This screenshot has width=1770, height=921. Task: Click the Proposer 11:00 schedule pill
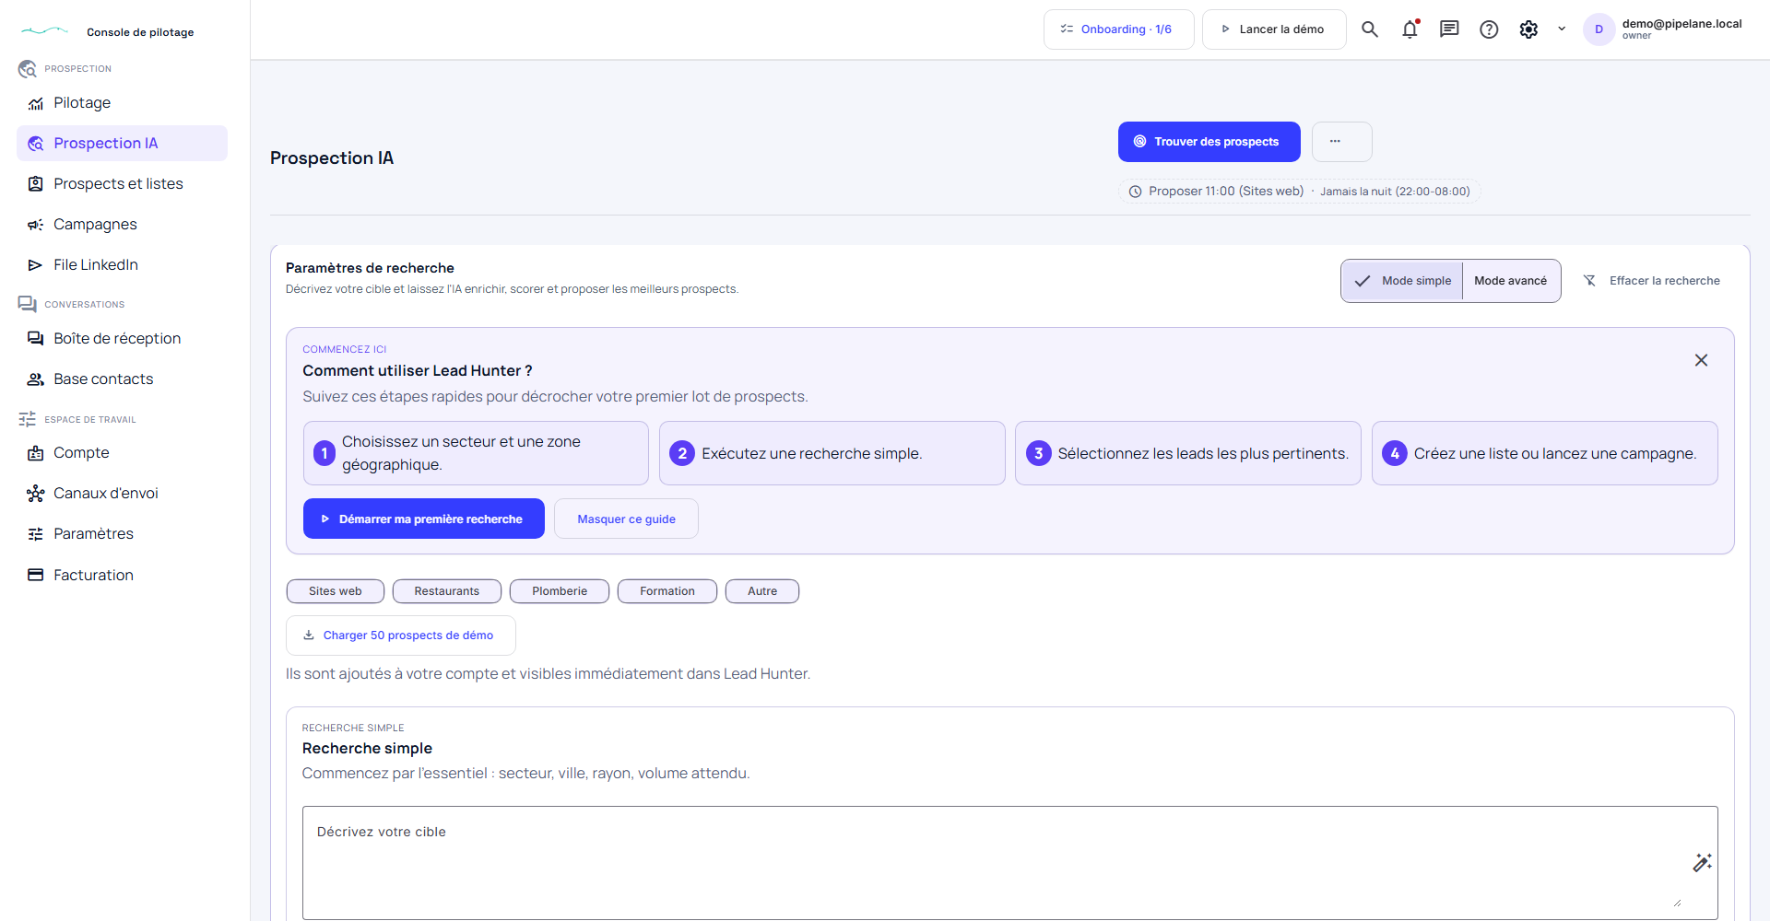click(x=1300, y=192)
